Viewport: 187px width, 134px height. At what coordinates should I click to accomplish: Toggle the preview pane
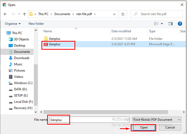tap(171, 24)
